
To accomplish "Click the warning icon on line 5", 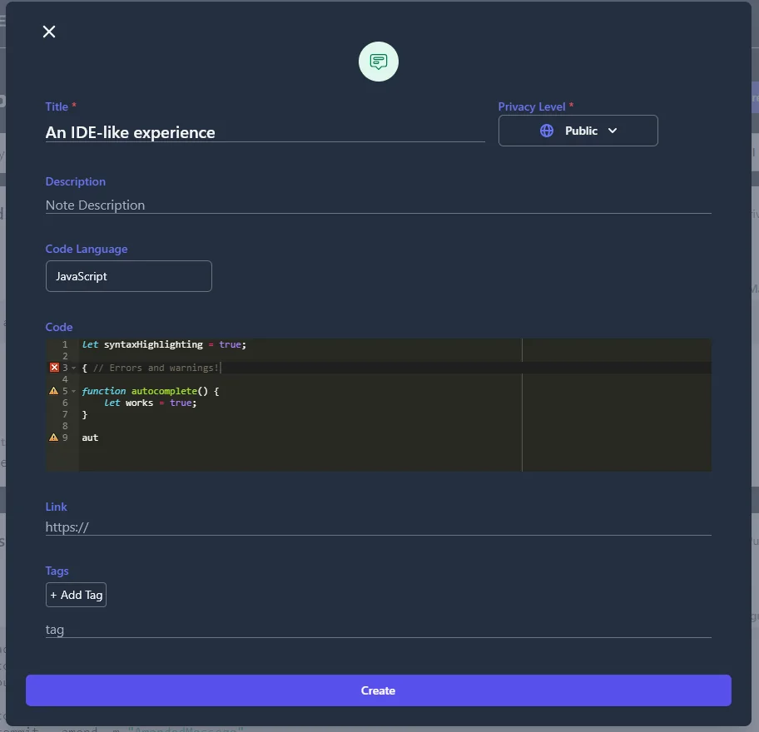I will click(x=54, y=391).
